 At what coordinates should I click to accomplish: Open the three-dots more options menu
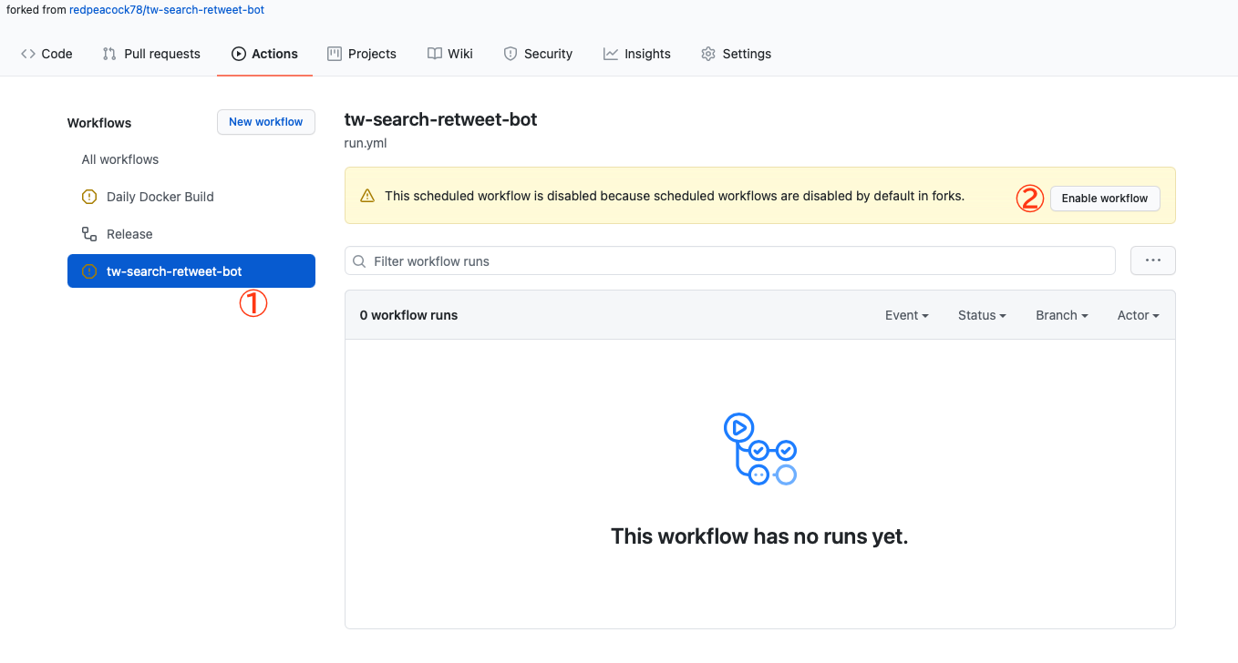1153,260
